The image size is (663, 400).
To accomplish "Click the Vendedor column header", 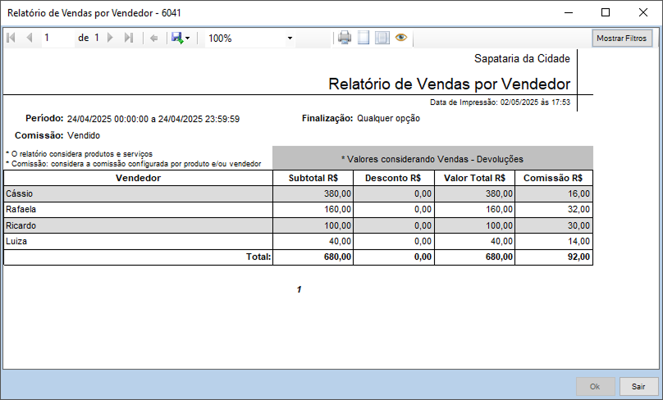I will pos(137,178).
